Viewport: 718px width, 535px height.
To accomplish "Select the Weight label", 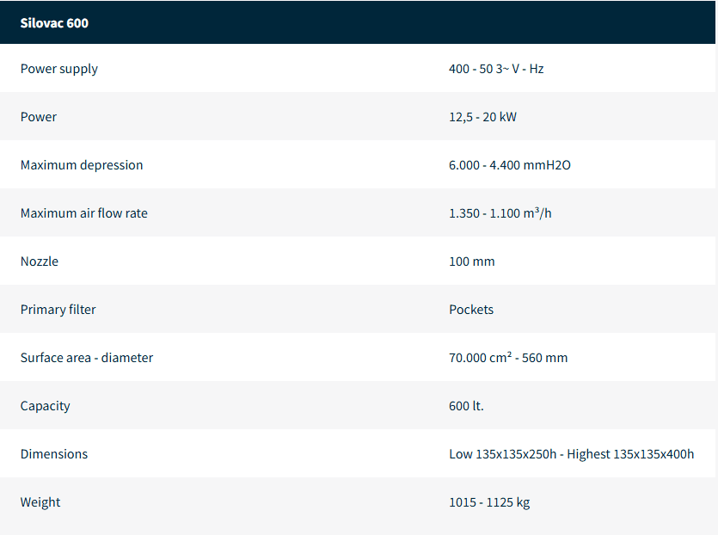I will pyautogui.click(x=40, y=502).
